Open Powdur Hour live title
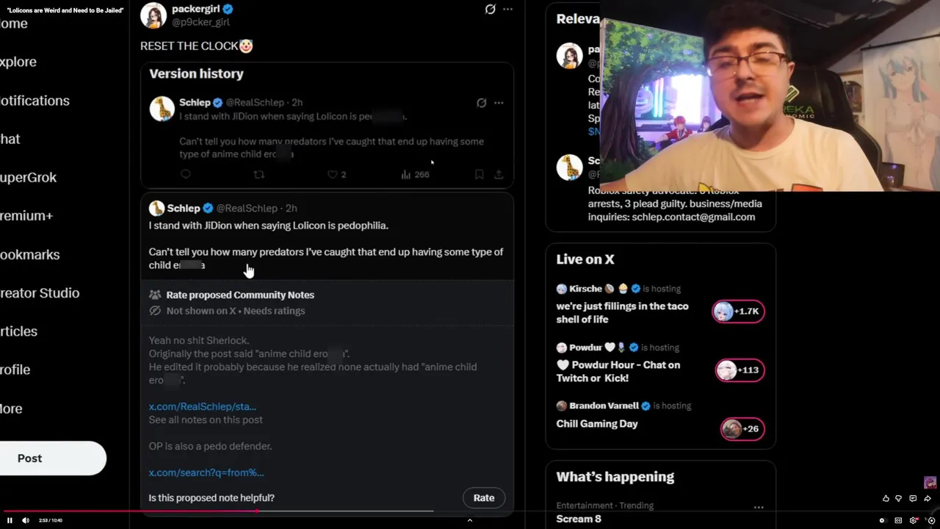This screenshot has width=940, height=529. 618,372
